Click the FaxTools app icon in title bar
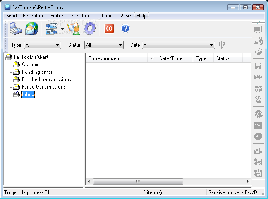Screen dimensions: 268x199 [x=7, y=7]
